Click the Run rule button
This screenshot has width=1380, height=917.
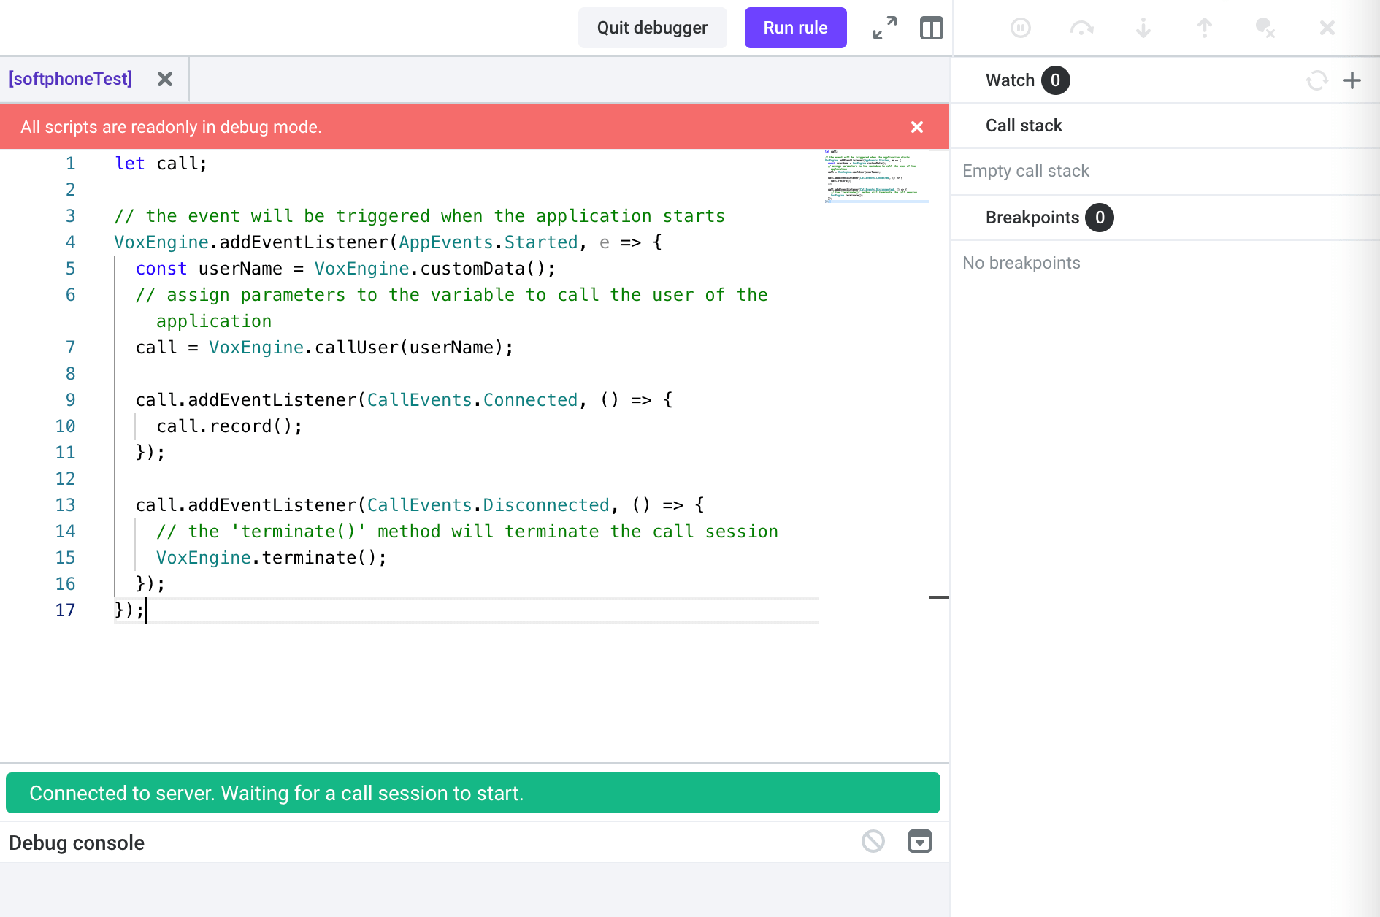pos(795,27)
